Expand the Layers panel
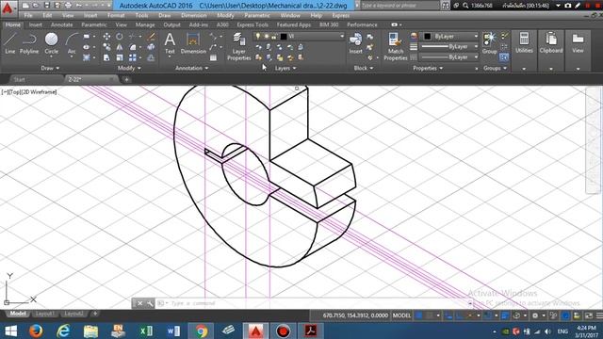 [285, 68]
